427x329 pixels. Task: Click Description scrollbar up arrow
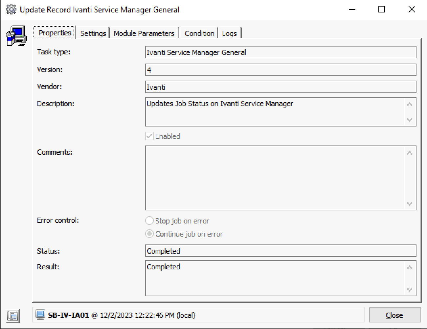(410, 105)
